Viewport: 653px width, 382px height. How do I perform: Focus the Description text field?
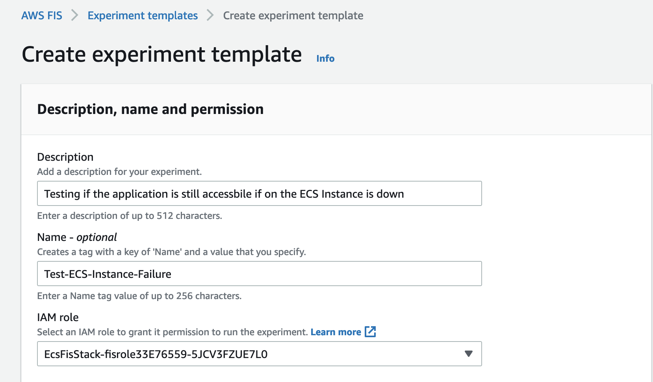pos(260,193)
